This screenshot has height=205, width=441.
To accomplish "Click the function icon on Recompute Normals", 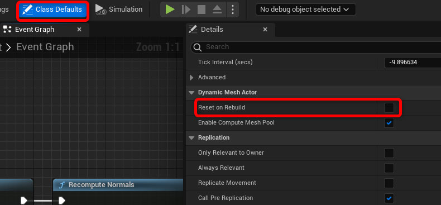I will pyautogui.click(x=62, y=185).
